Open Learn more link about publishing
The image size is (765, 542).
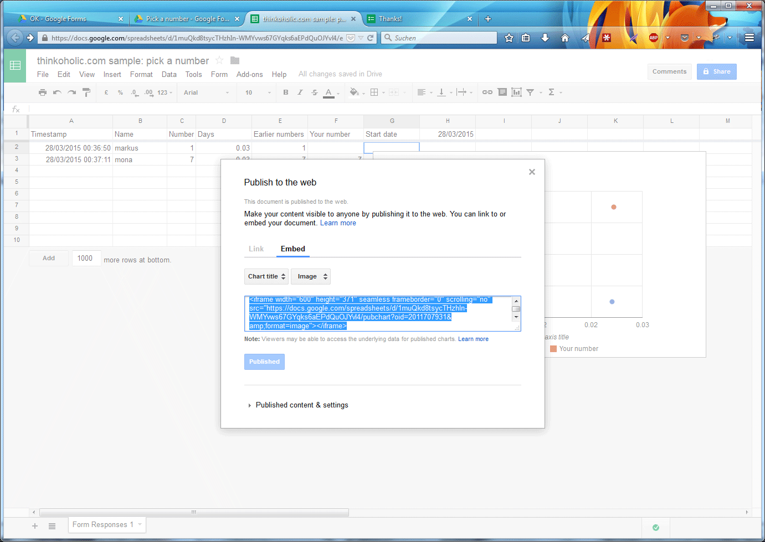338,223
